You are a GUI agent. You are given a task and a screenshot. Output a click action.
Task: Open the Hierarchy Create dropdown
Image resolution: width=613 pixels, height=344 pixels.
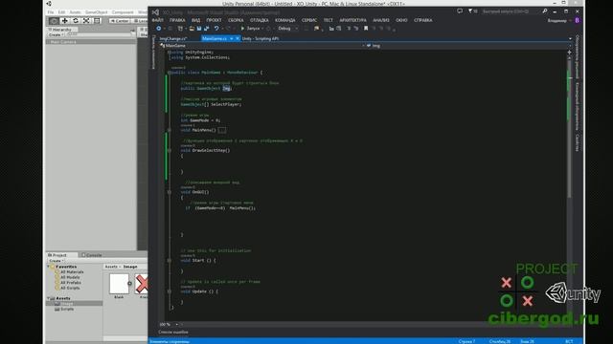tap(56, 34)
